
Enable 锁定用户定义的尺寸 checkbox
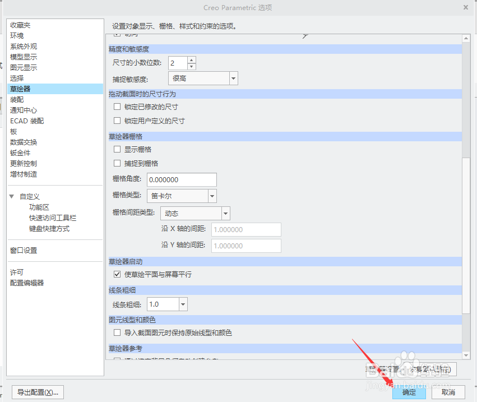click(x=117, y=121)
